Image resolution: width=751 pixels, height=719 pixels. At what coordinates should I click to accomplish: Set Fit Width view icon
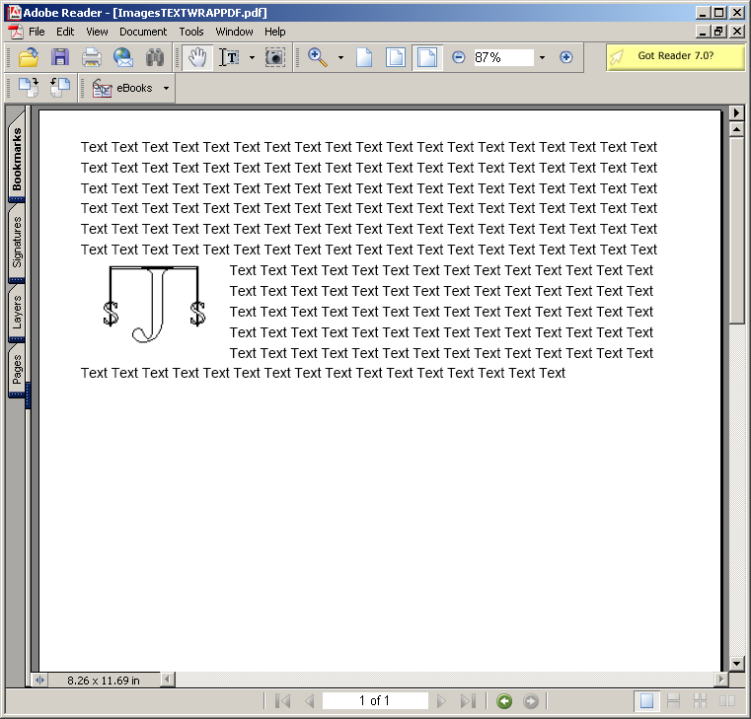coord(427,57)
